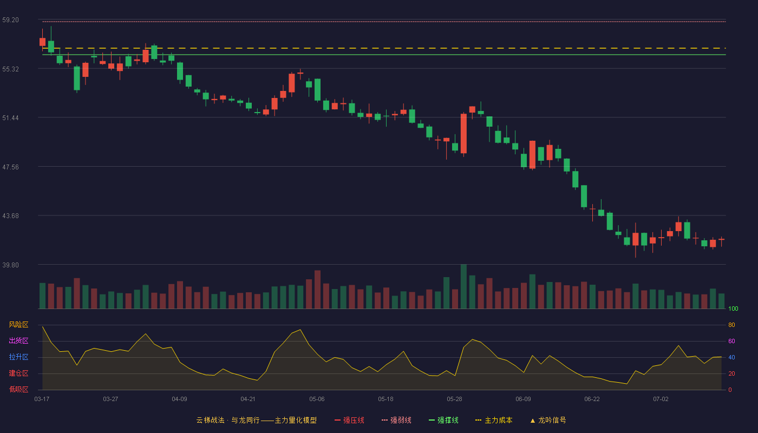This screenshot has width=758, height=433.
Task: Click the magenta 60 indicator scale value
Action: coord(731,341)
